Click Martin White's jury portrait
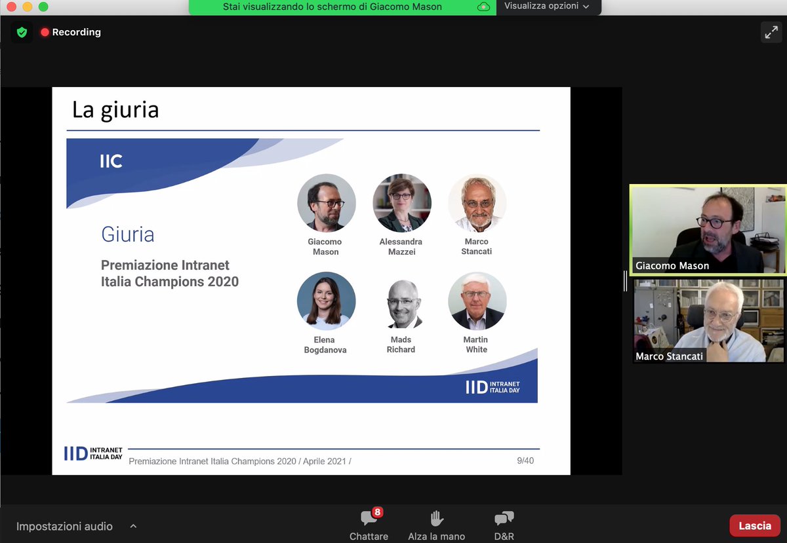Image resolution: width=787 pixels, height=543 pixels. click(x=477, y=301)
